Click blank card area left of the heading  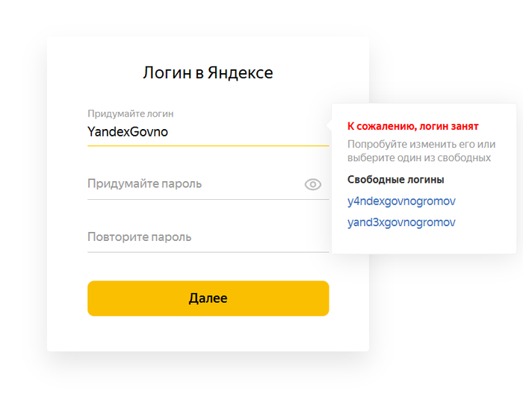[x=90, y=73]
